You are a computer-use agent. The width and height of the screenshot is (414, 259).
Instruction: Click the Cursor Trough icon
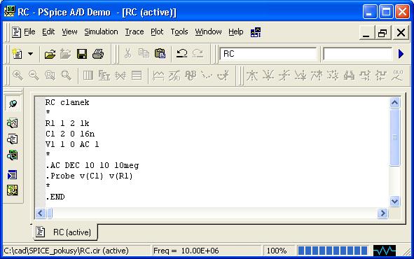coord(268,76)
